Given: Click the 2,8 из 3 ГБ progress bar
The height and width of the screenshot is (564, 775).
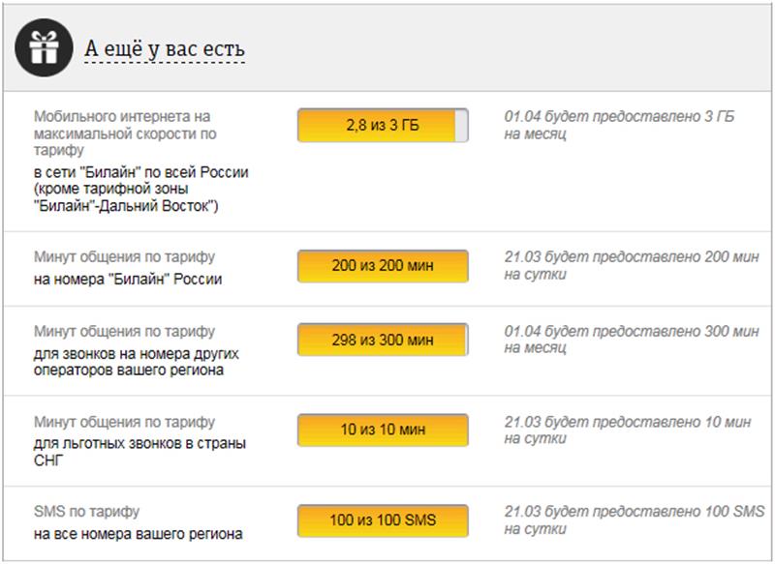Looking at the screenshot, I should pos(383,126).
